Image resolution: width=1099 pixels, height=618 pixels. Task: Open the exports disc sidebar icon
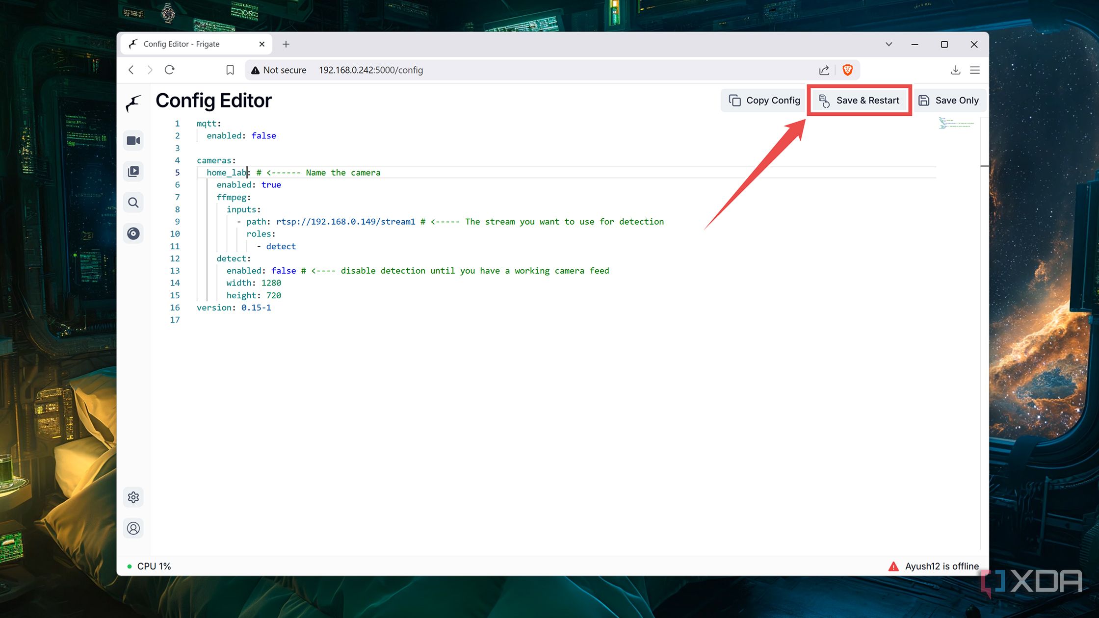133,233
